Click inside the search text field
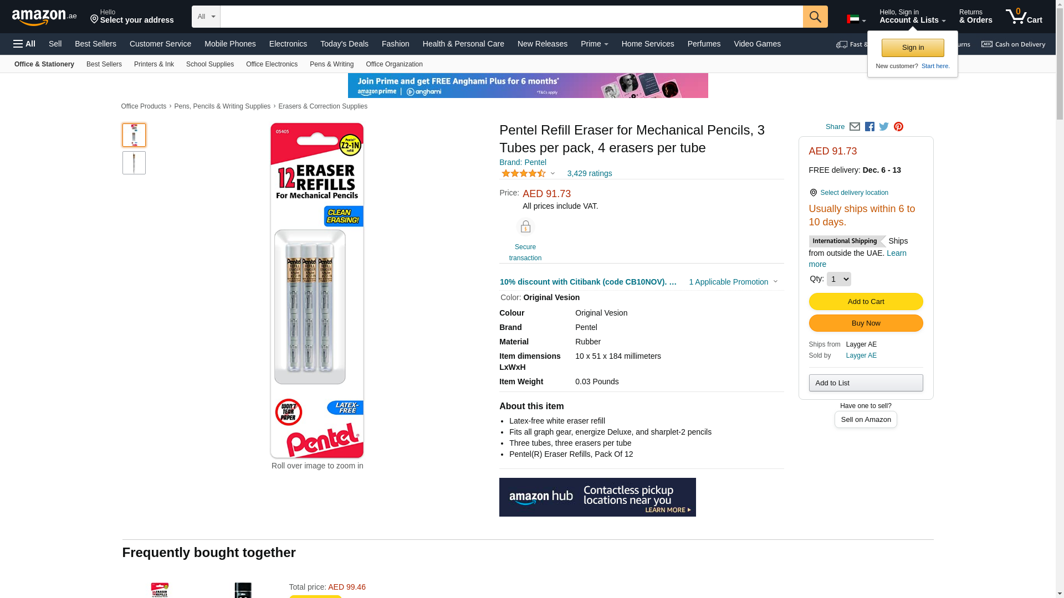 tap(511, 17)
